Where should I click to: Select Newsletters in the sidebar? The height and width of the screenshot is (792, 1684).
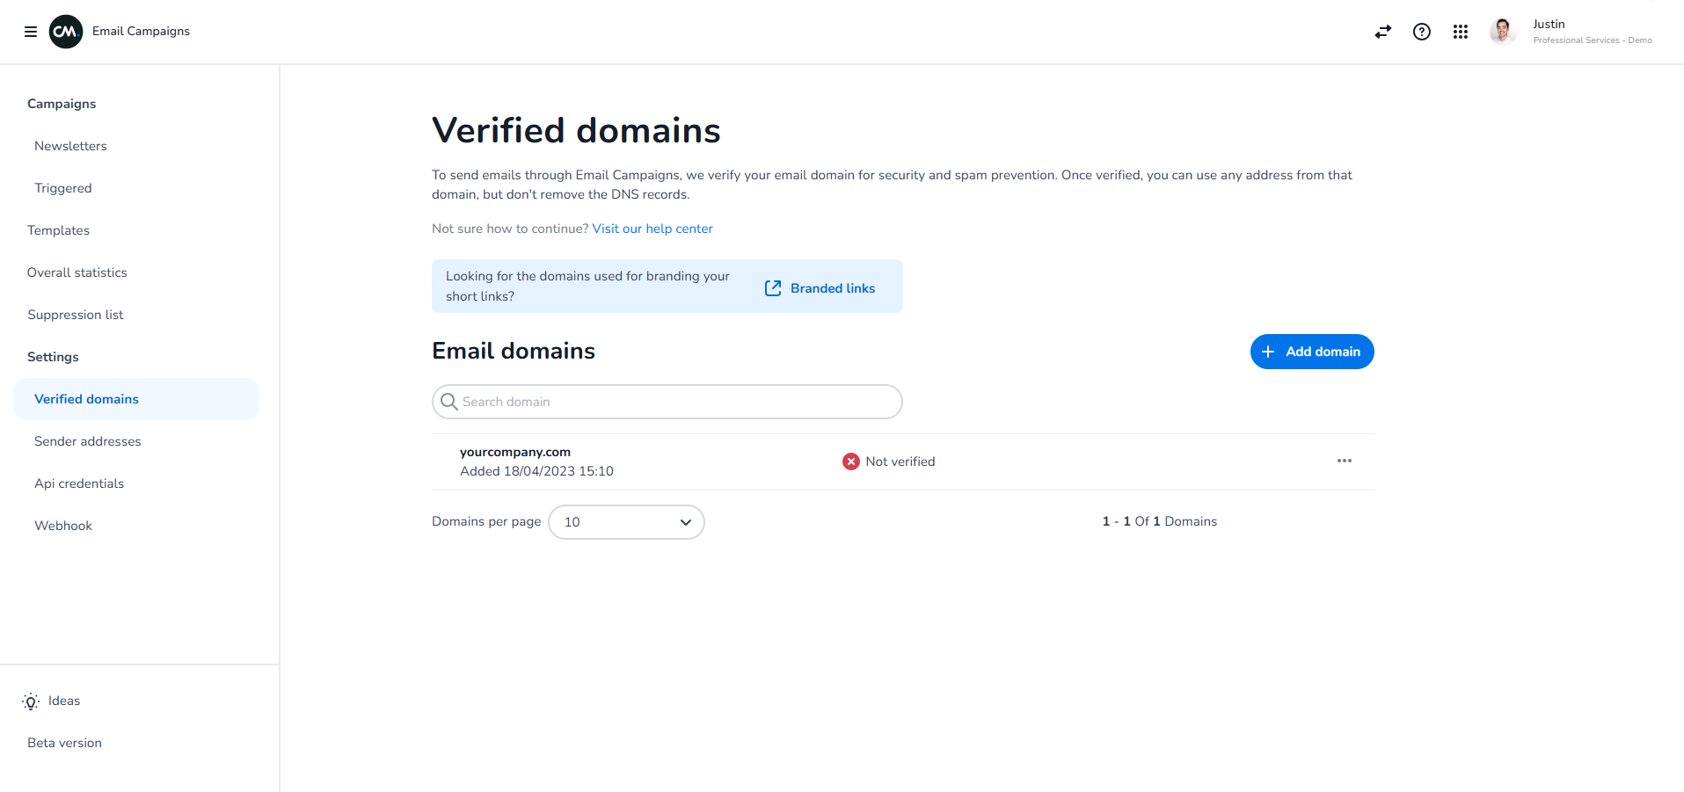click(x=71, y=146)
